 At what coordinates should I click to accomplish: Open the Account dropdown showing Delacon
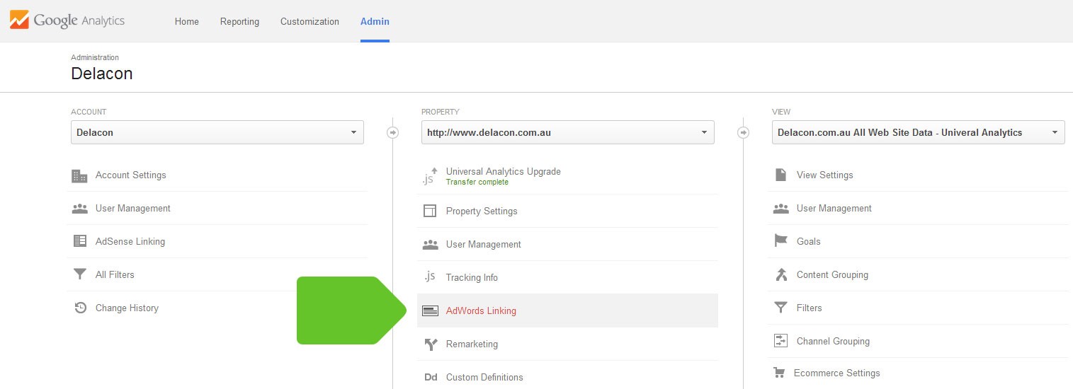click(217, 132)
